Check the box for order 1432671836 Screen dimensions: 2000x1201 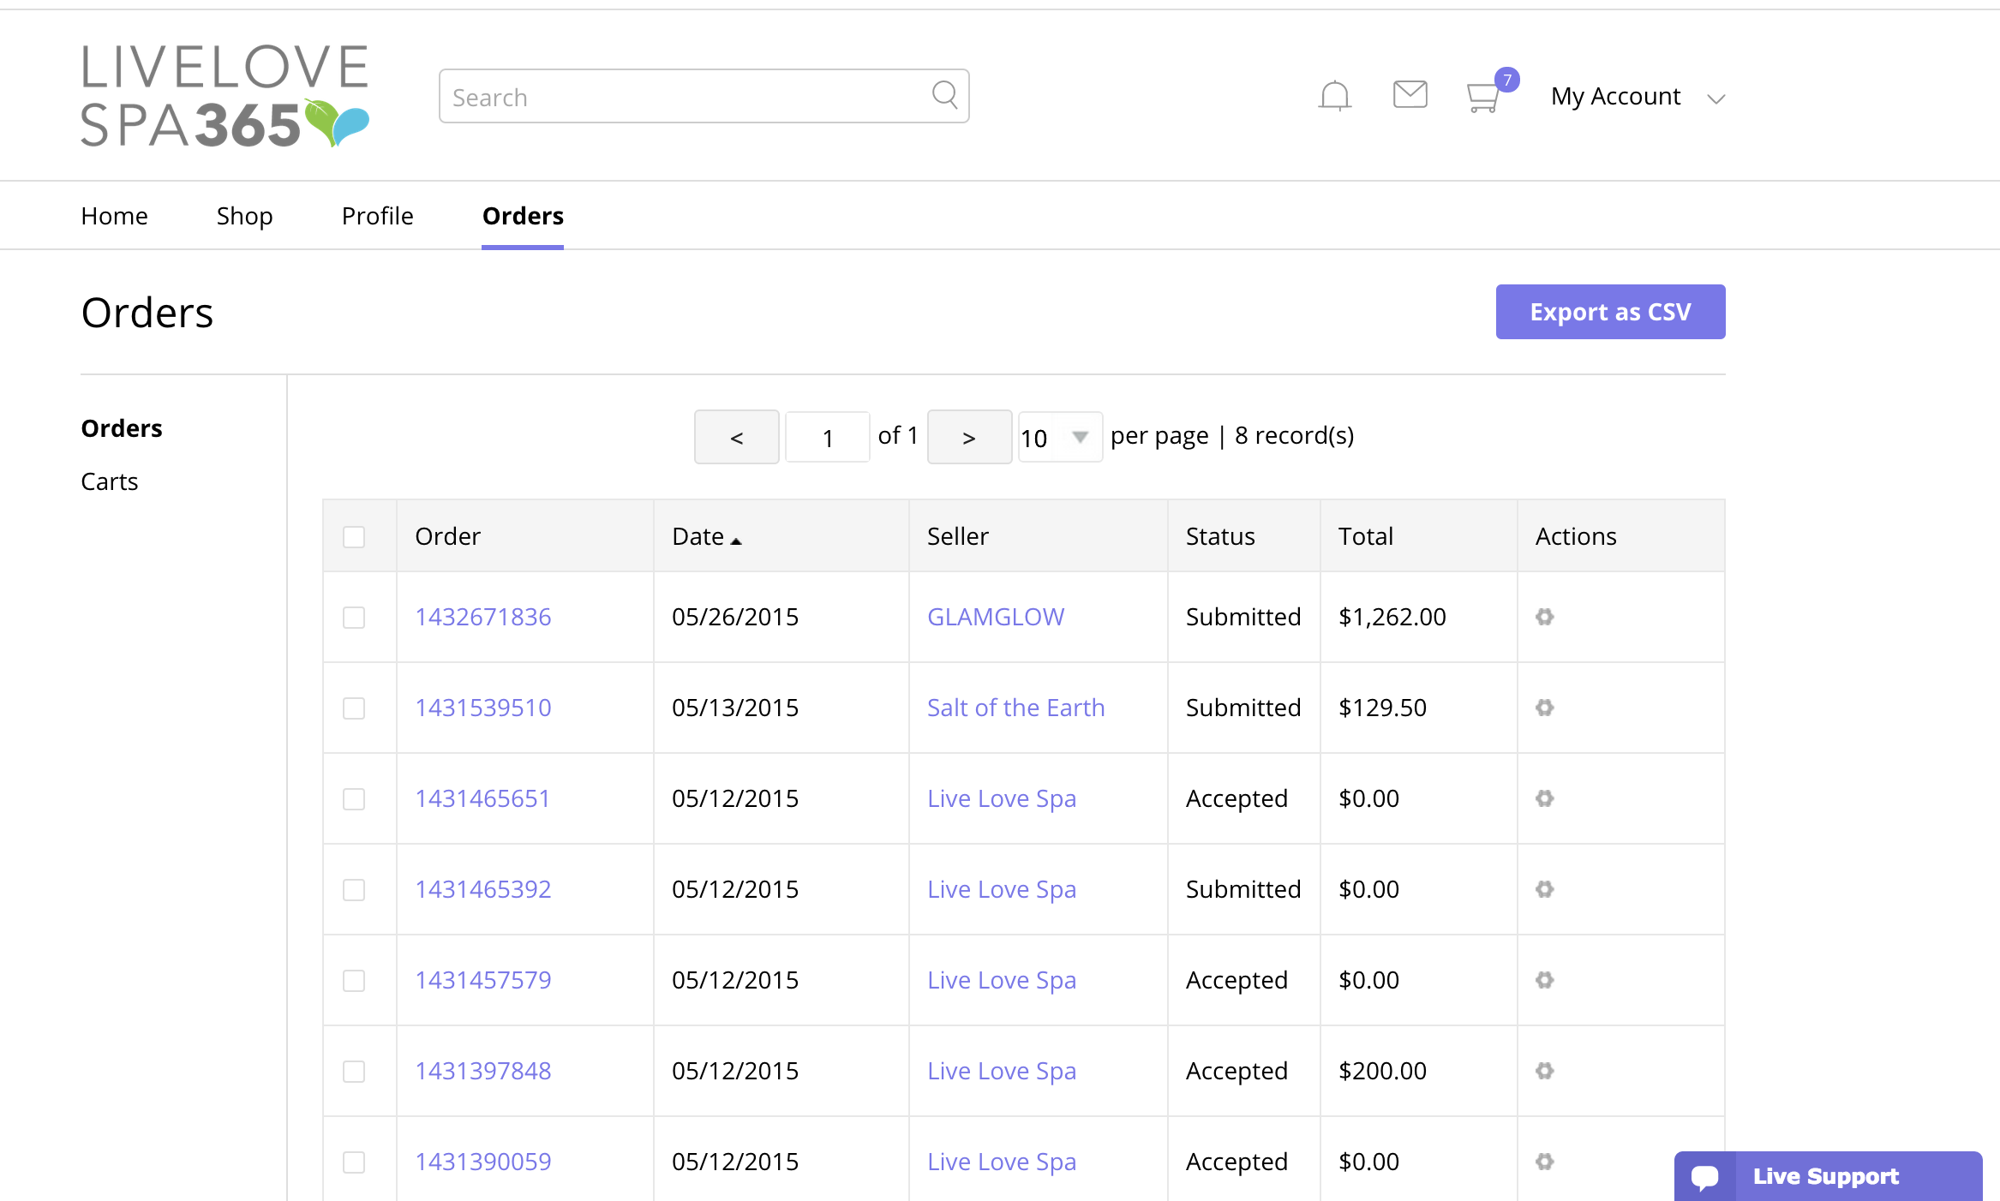[354, 618]
